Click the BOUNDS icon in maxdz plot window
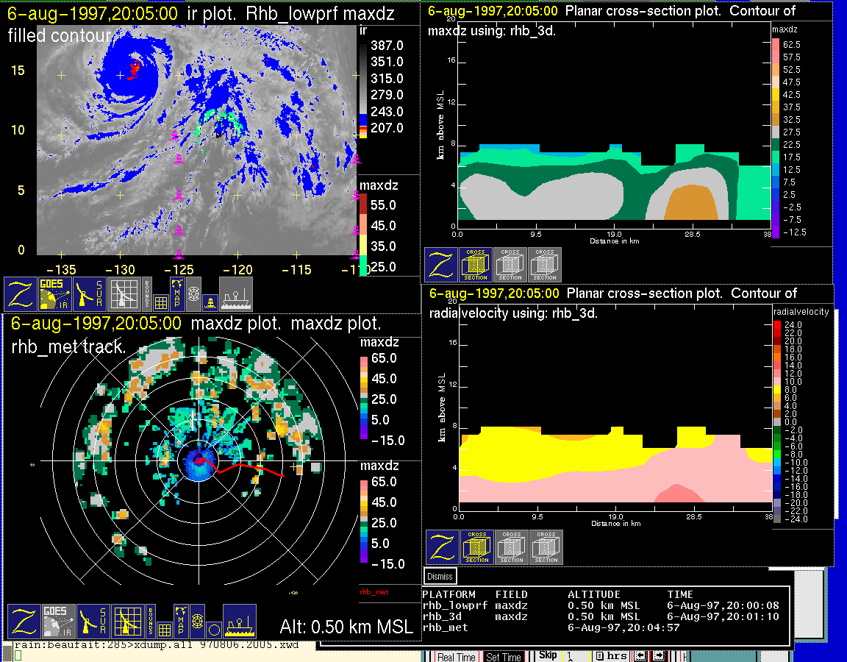This screenshot has height=662, width=847. (150, 622)
